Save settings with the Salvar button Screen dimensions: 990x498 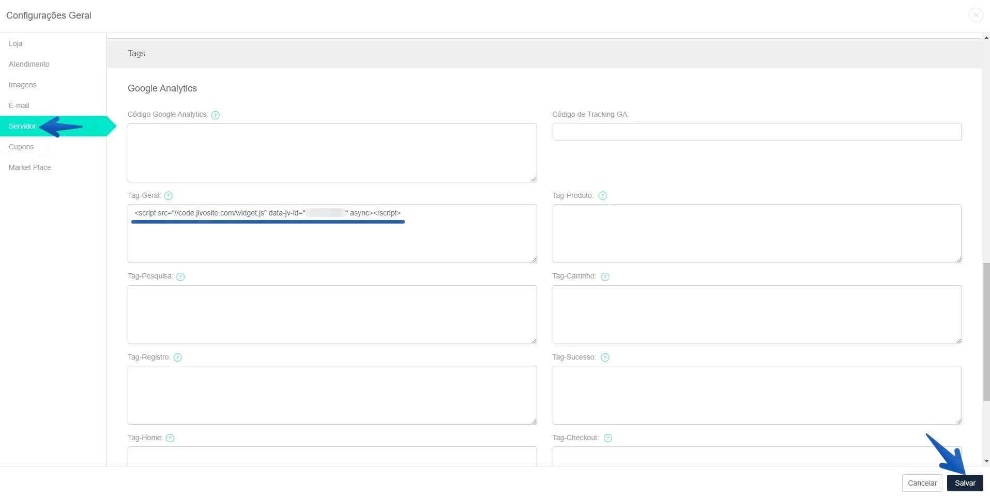click(x=965, y=483)
